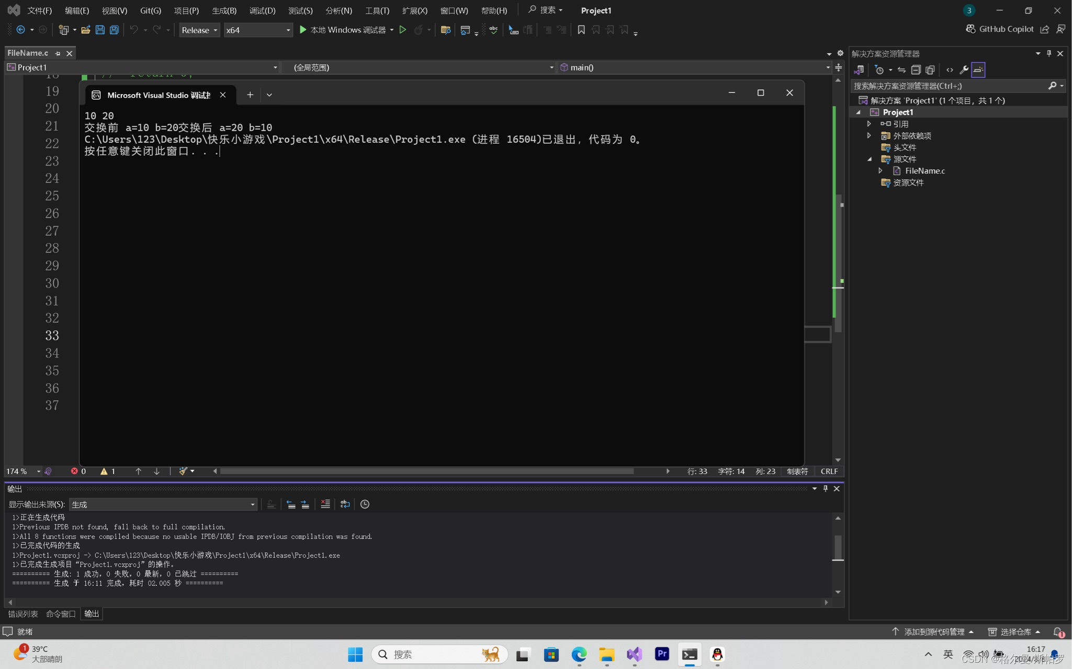The image size is (1072, 669).
Task: Toggle word wrap in the output panel
Action: click(345, 504)
